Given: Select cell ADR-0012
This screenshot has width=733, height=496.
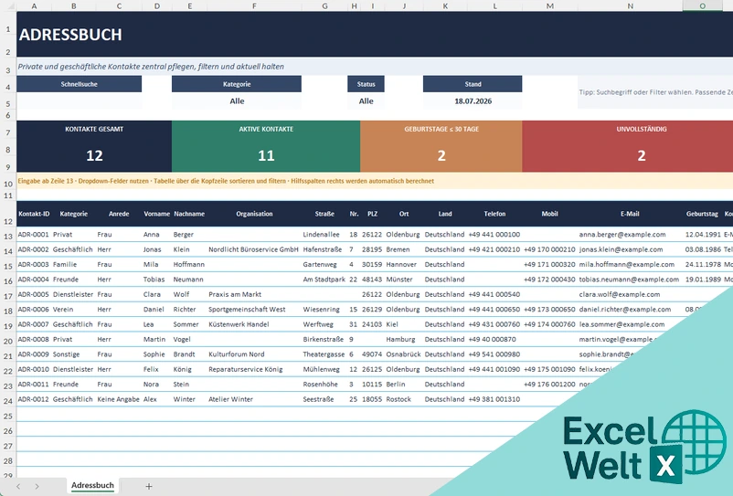Looking at the screenshot, I should [x=34, y=399].
